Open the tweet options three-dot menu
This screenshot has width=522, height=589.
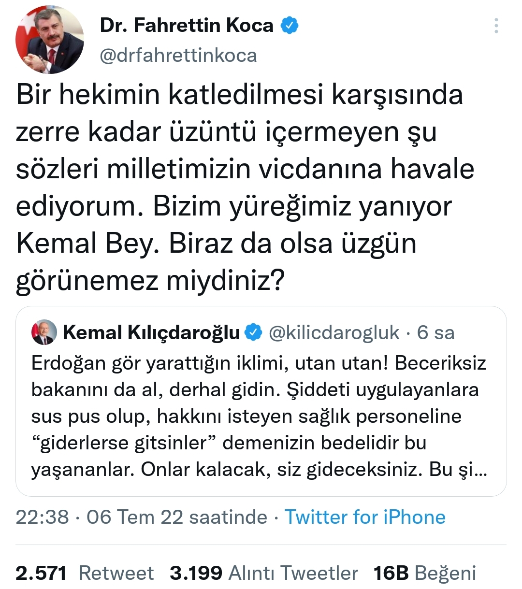click(x=496, y=26)
